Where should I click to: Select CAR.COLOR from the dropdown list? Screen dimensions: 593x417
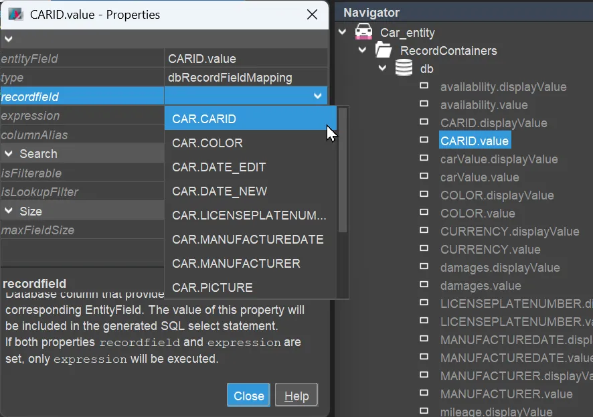[250, 143]
